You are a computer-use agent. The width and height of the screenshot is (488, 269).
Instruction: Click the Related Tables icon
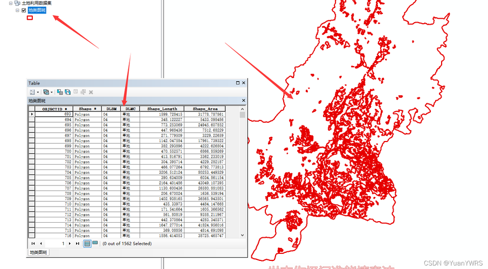click(46, 92)
